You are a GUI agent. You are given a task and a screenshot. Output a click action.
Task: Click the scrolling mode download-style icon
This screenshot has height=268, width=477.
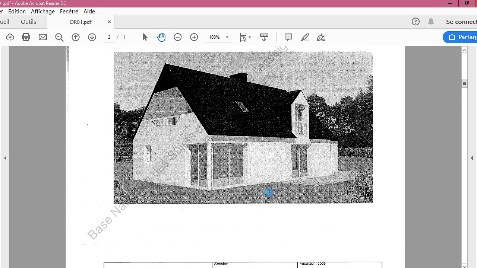tap(264, 37)
